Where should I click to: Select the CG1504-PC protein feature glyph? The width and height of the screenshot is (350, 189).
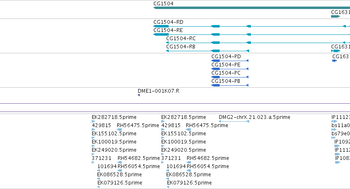coord(230,77)
